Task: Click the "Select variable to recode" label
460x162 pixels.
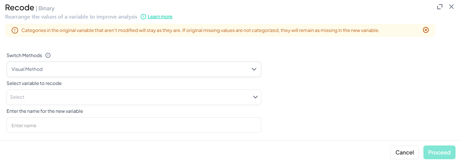Action: click(34, 83)
